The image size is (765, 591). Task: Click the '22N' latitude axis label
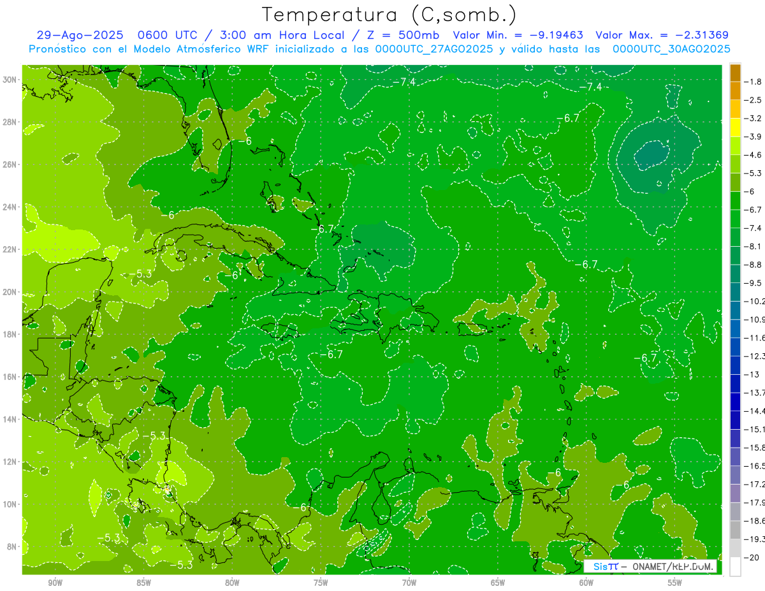(x=10, y=249)
